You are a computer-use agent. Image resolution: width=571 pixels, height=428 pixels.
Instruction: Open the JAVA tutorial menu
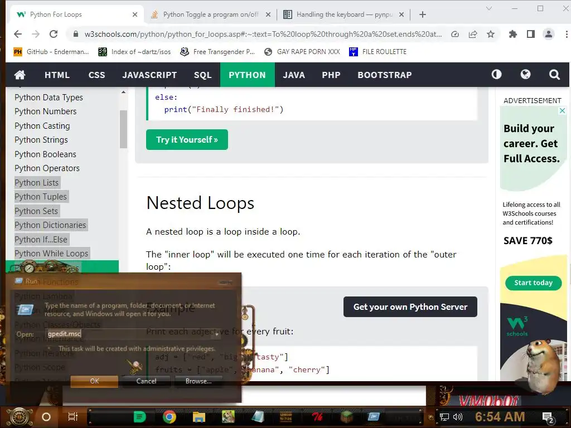tap(294, 75)
